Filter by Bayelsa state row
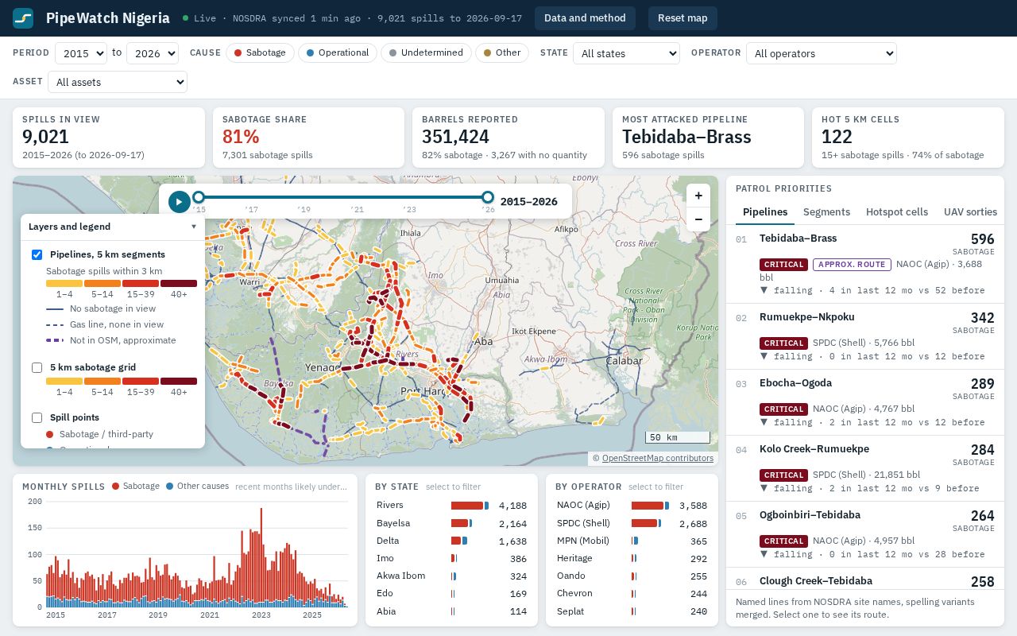This screenshot has width=1017, height=636. pyautogui.click(x=451, y=524)
